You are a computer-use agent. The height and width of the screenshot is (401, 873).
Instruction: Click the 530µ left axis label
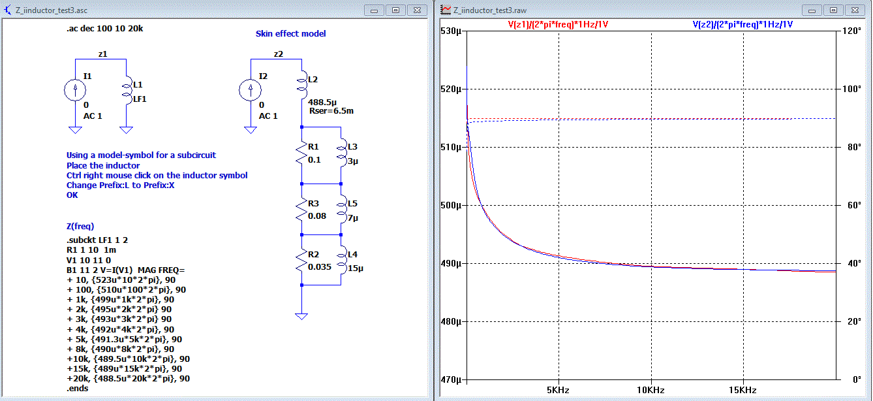tap(452, 31)
